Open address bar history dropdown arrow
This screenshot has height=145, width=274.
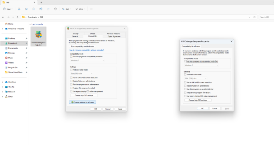tap(249, 17)
